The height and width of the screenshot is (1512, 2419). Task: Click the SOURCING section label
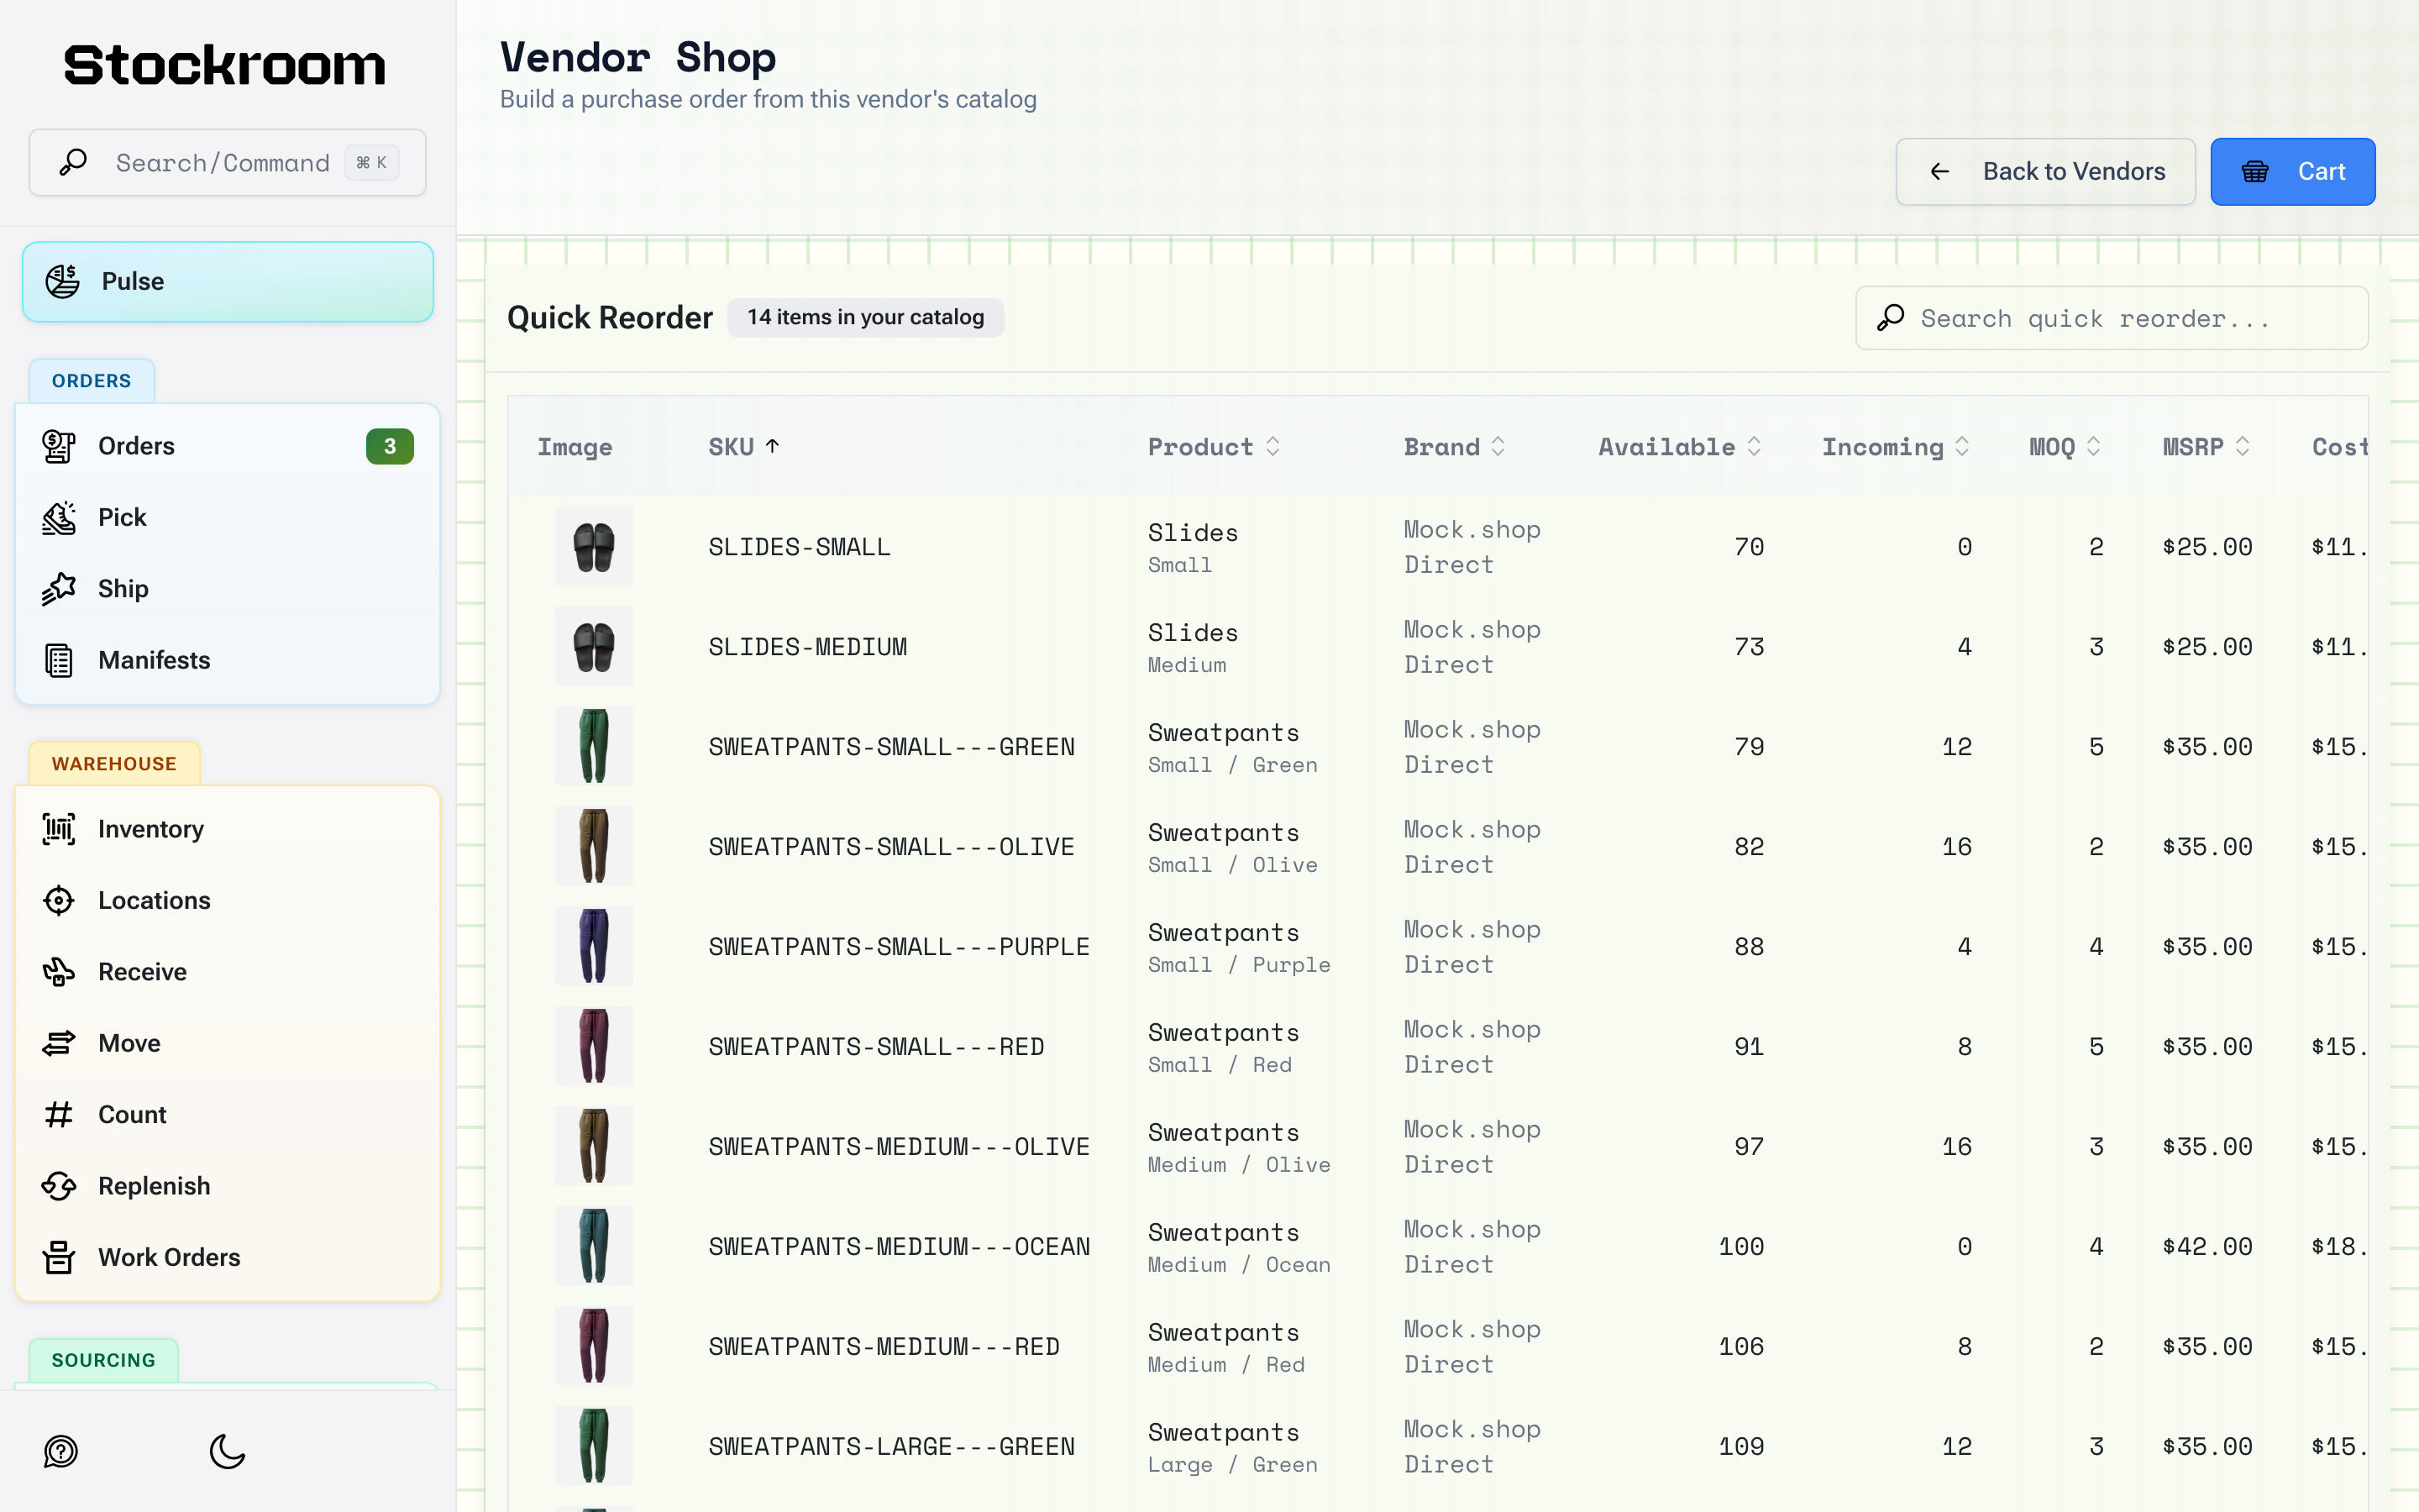coord(104,1360)
